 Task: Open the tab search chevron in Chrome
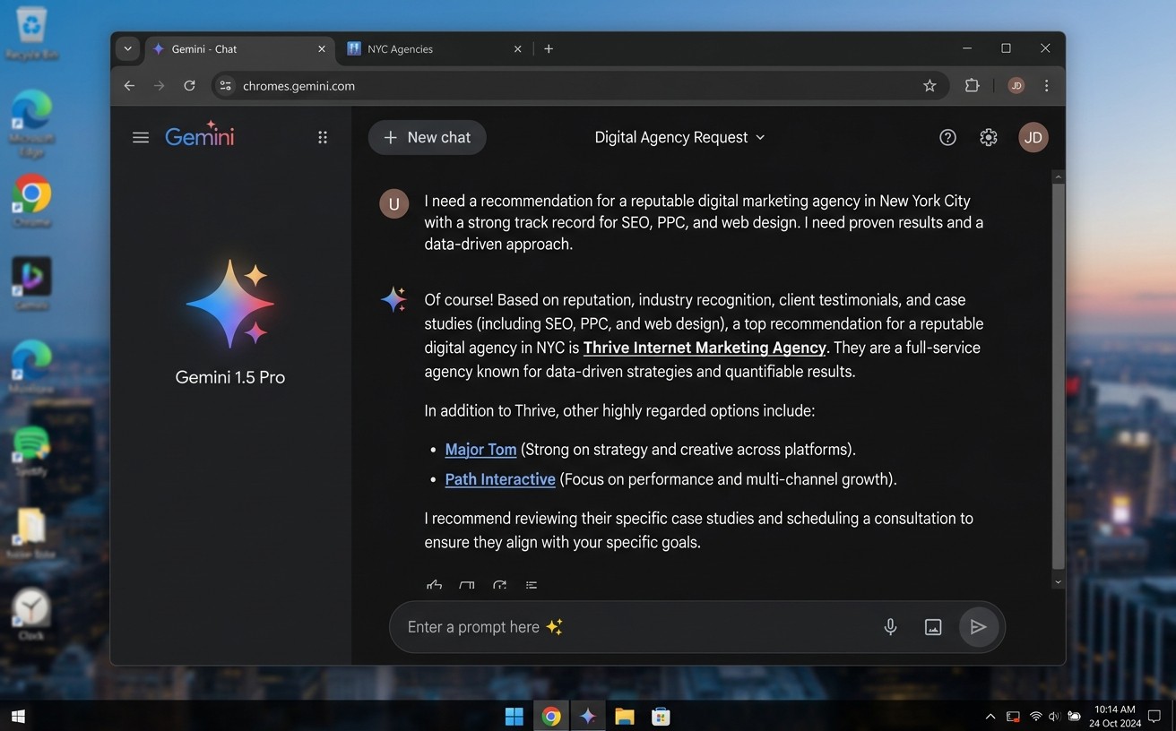[x=128, y=49]
